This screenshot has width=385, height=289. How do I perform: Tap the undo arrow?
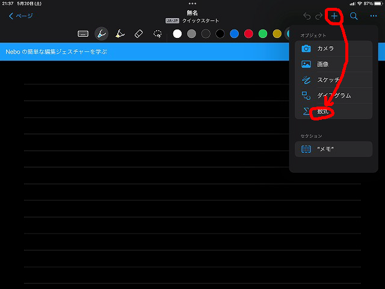point(307,16)
